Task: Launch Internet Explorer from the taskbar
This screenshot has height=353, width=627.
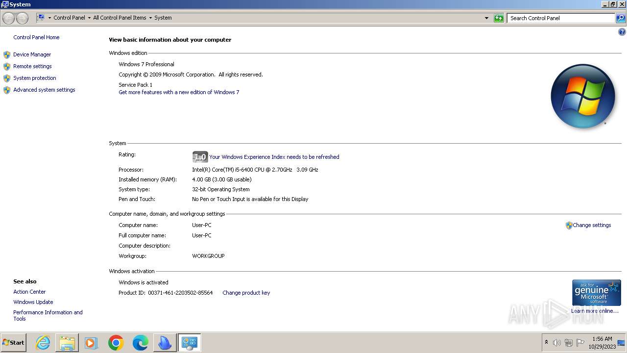Action: pos(43,343)
